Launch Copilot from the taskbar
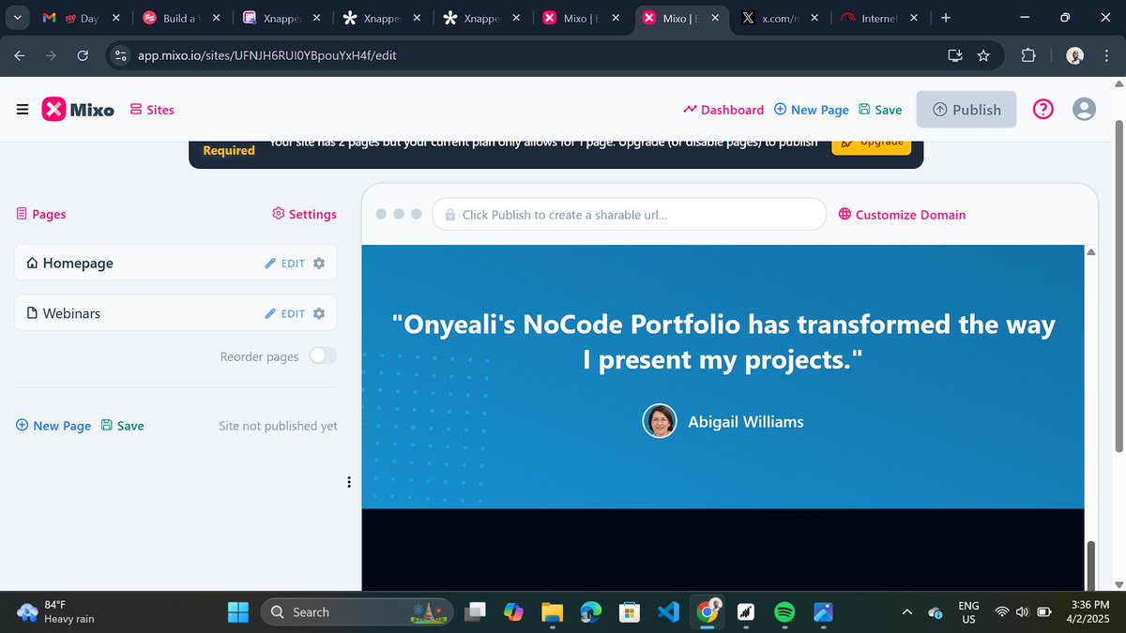This screenshot has height=633, width=1126. [513, 611]
